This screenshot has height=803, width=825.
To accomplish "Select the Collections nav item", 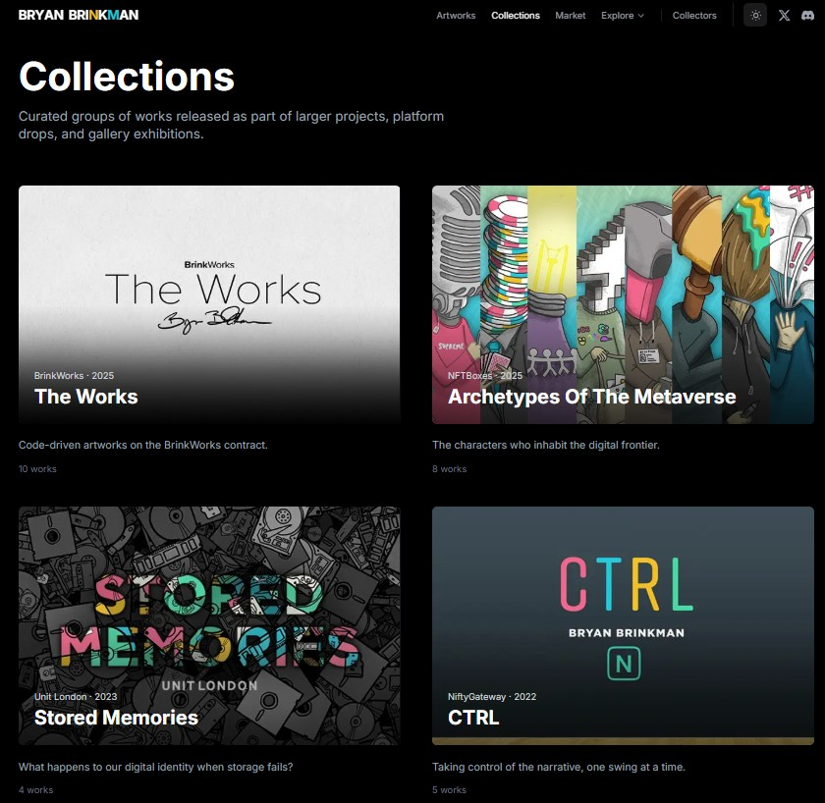I will point(515,16).
